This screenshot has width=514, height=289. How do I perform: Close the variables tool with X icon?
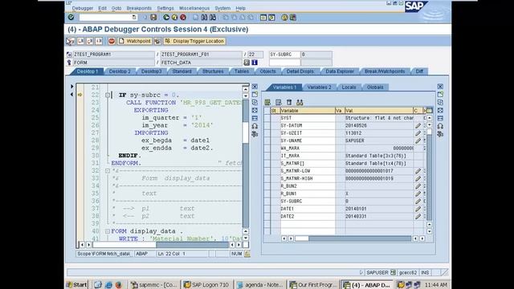[x=440, y=87]
